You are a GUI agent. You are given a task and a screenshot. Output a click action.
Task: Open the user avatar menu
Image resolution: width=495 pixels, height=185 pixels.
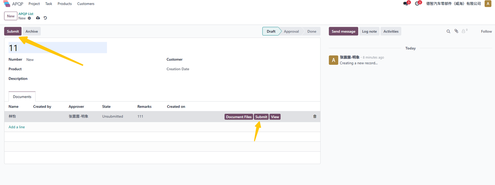click(488, 4)
